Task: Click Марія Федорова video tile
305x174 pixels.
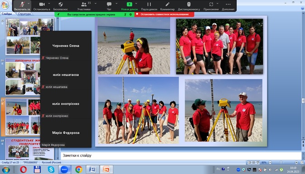Action: pos(66,133)
